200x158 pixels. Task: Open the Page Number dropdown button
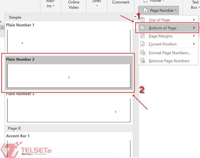point(159,10)
